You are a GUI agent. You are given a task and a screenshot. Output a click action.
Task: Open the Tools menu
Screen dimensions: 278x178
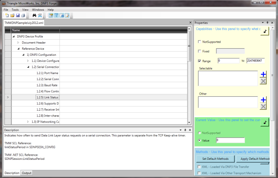(15, 9)
